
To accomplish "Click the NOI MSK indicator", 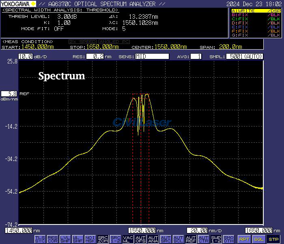I will [90, 239].
